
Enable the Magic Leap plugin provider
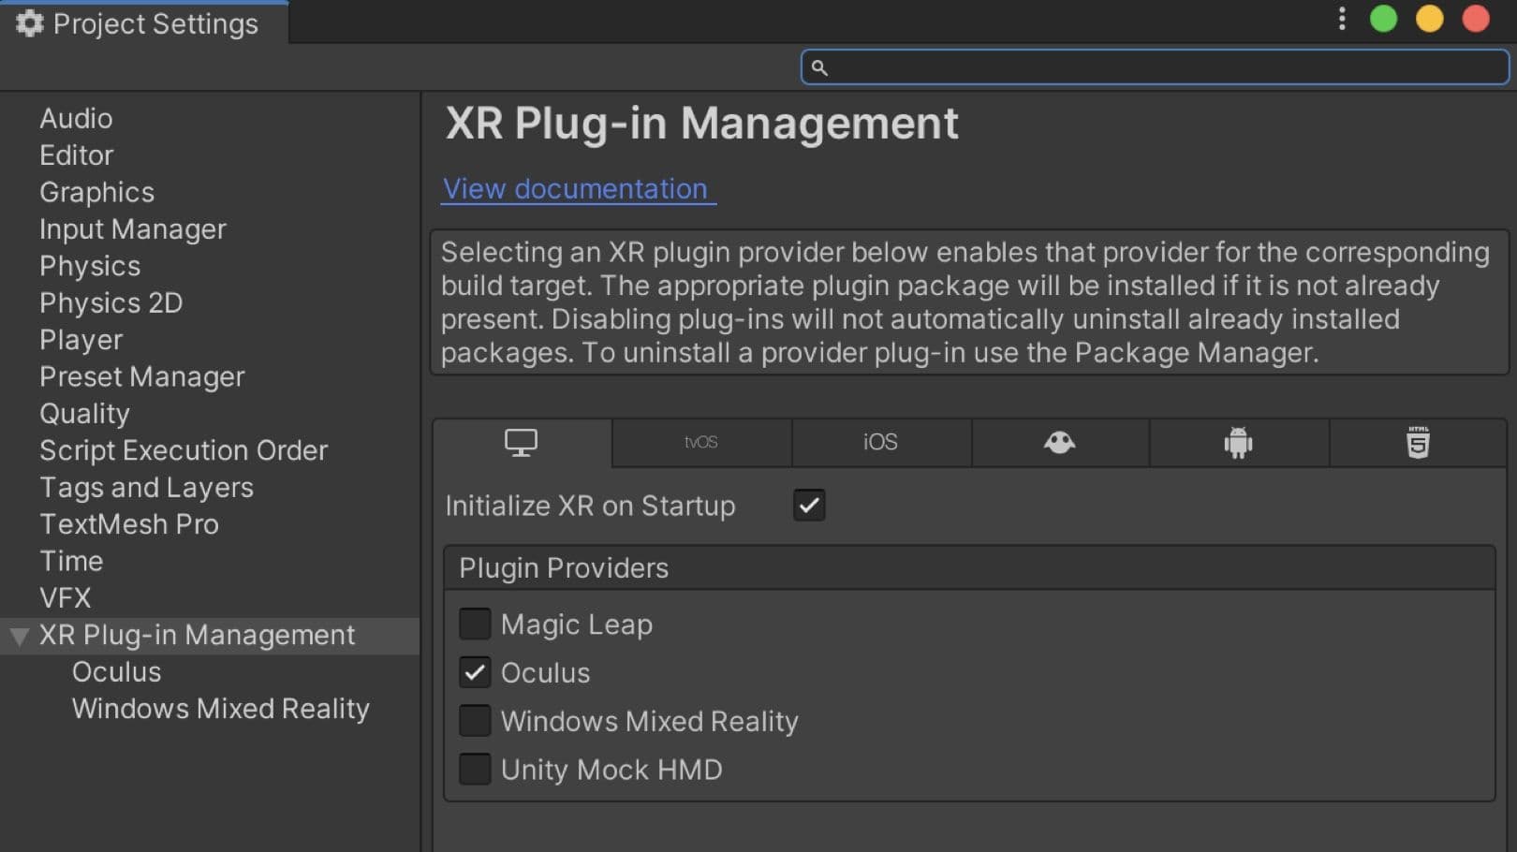[x=475, y=624]
